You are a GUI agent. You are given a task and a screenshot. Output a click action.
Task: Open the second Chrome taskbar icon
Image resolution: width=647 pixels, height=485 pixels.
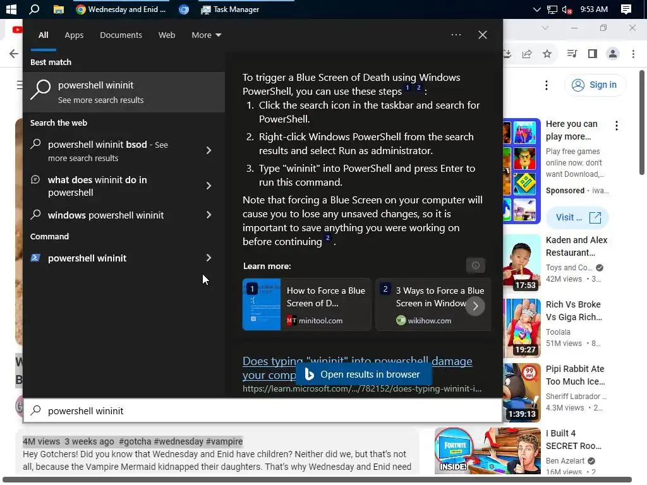pos(184,9)
